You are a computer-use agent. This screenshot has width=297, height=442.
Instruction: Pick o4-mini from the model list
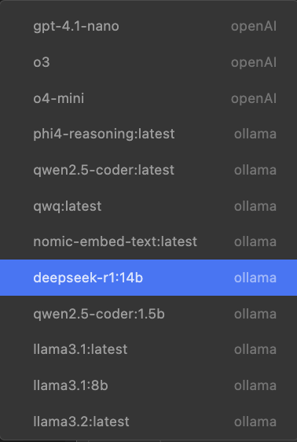[x=148, y=98]
